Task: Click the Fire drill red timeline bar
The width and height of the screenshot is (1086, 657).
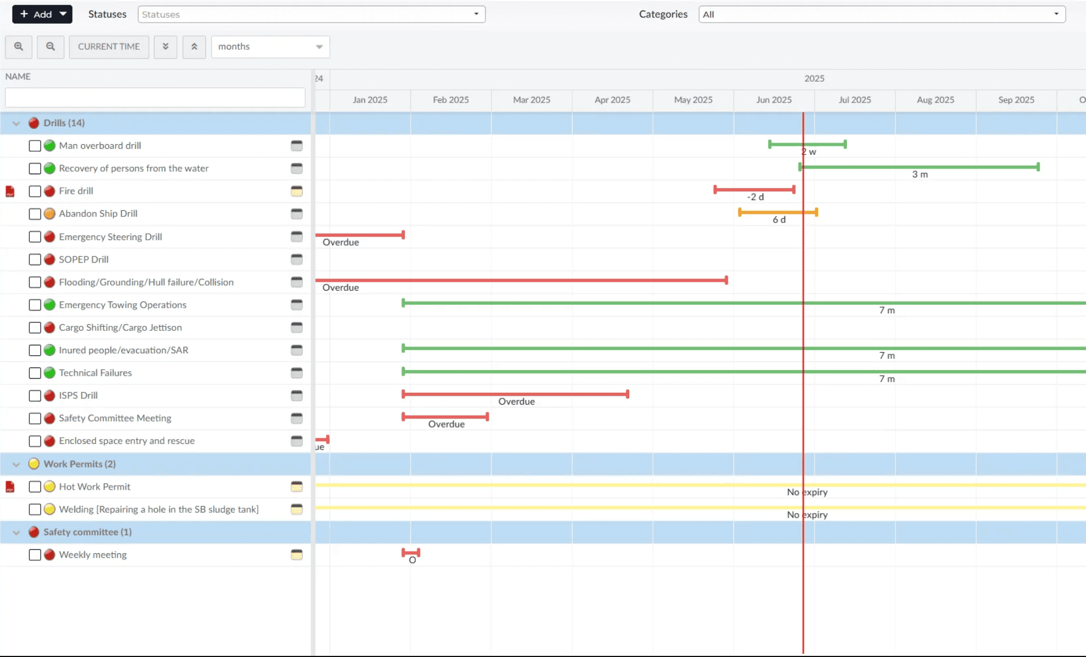Action: [754, 190]
